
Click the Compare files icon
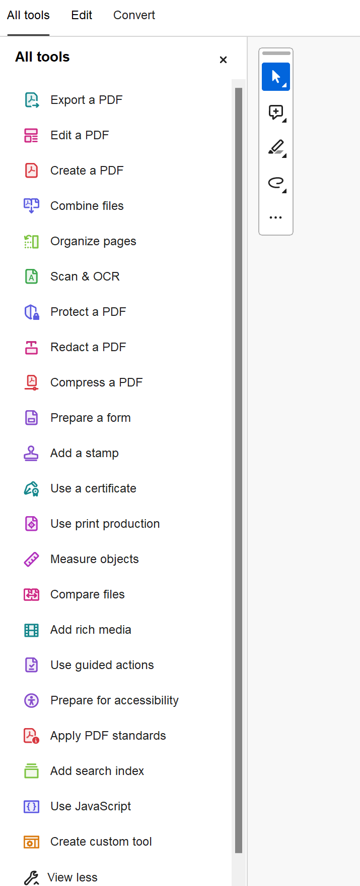point(32,594)
